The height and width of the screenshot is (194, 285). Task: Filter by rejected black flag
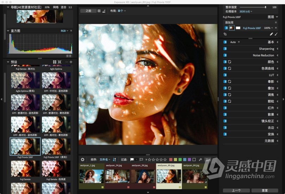tap(137, 160)
